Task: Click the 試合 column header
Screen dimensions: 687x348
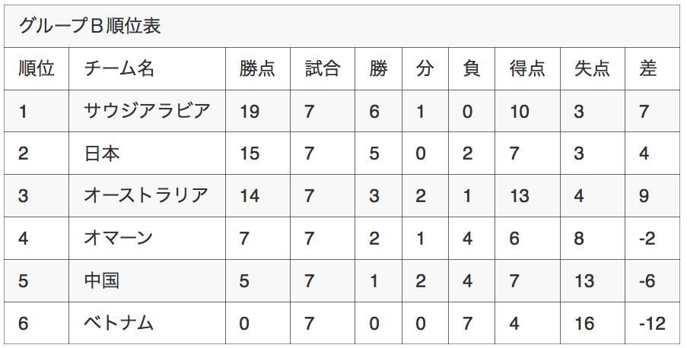Action: click(x=323, y=68)
